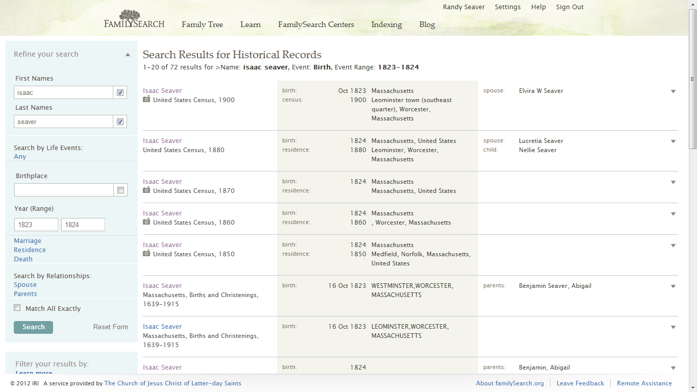Expand the Westminster birth record row
Image resolution: width=697 pixels, height=392 pixels.
[673, 286]
